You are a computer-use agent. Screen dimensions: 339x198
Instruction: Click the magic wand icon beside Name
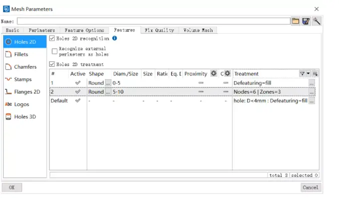point(316,21)
